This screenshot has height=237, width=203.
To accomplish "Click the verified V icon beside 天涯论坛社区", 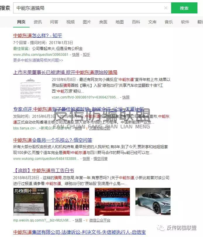I will pyautogui.click(x=87, y=128).
